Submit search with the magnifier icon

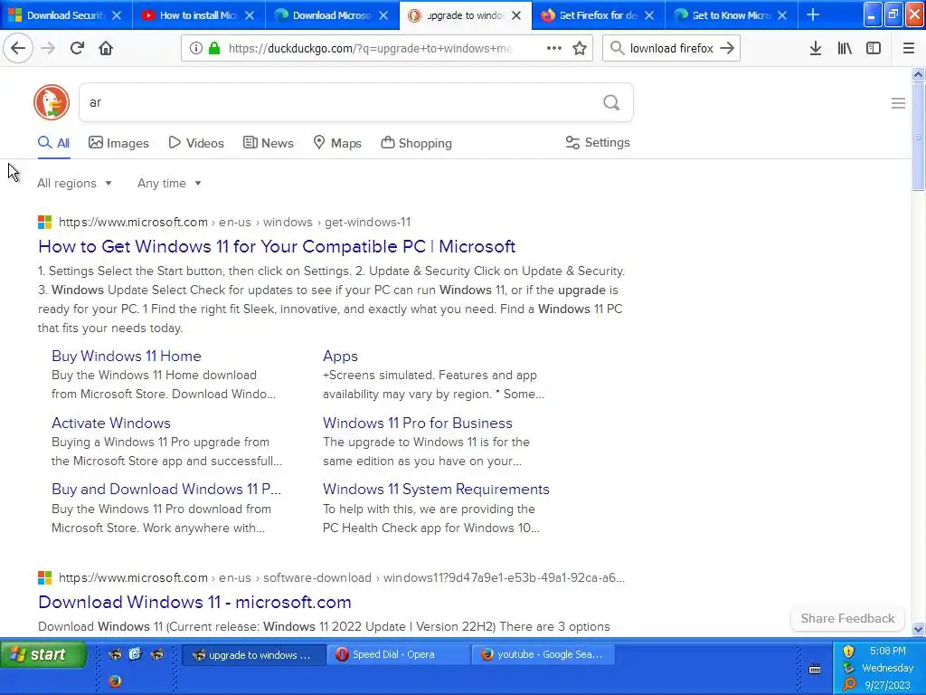(x=611, y=102)
